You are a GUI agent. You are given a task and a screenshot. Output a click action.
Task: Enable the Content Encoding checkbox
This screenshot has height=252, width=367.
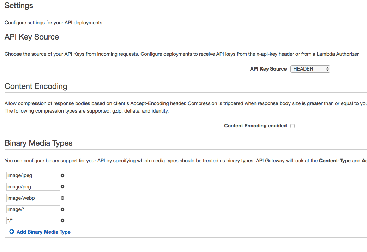(293, 126)
